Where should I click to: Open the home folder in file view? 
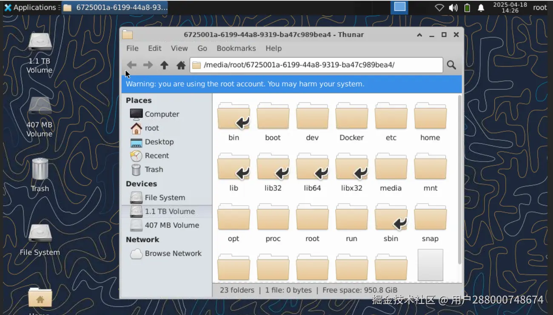click(x=430, y=122)
